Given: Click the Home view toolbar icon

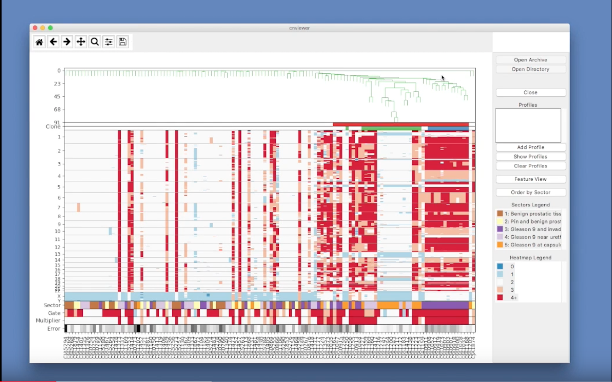Looking at the screenshot, I should click(x=39, y=41).
